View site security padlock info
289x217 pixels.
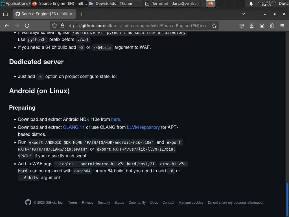(62, 26)
